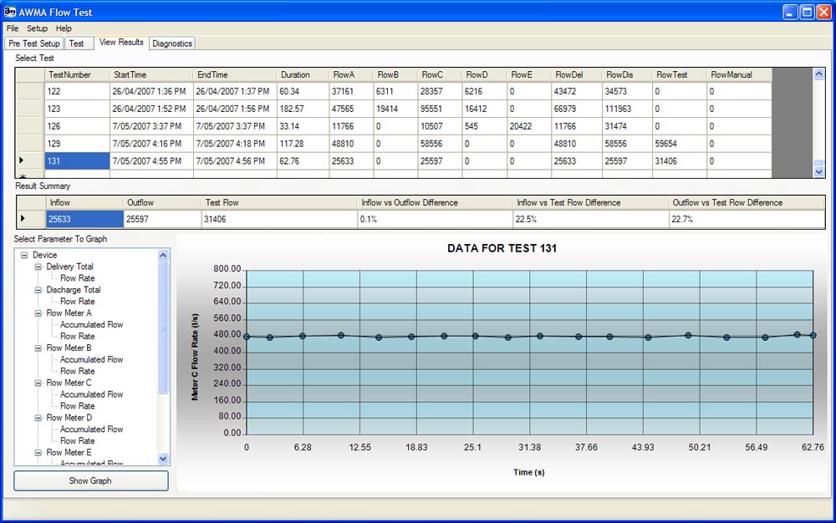Collapse the Flow Meter D node
This screenshot has height=523, width=836.
[38, 418]
